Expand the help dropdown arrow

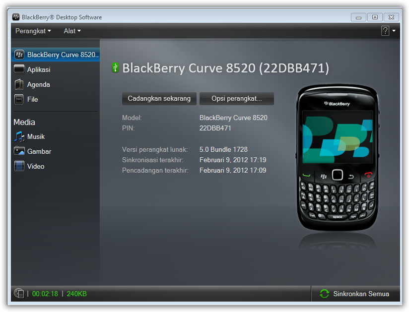pyautogui.click(x=394, y=31)
